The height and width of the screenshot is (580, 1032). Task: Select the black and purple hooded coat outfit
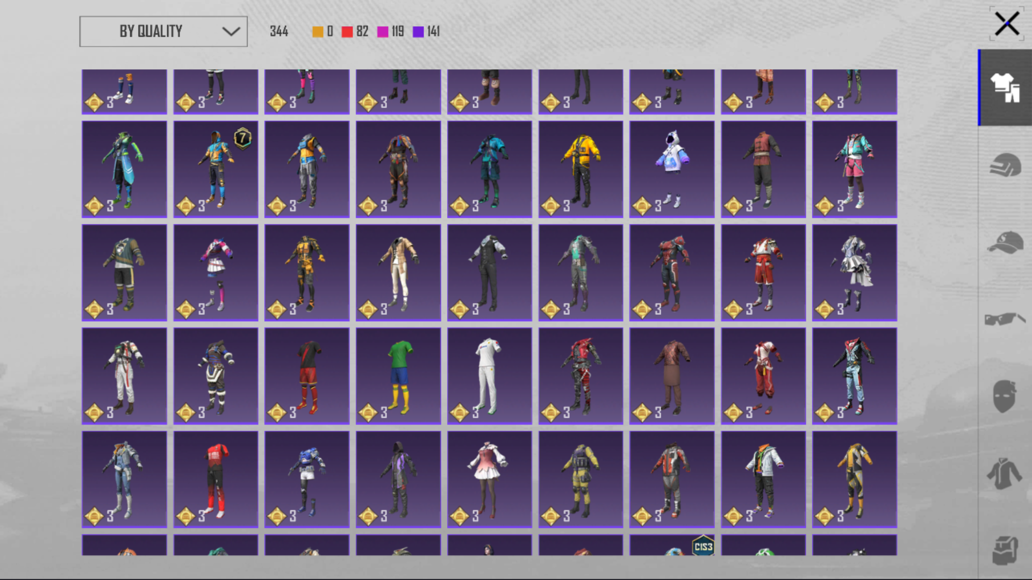pos(398,479)
